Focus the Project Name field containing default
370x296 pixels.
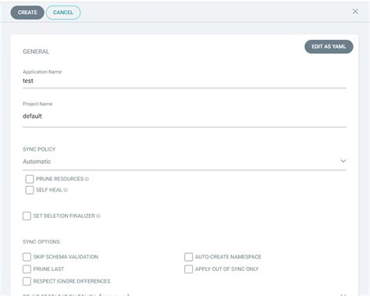pos(184,116)
